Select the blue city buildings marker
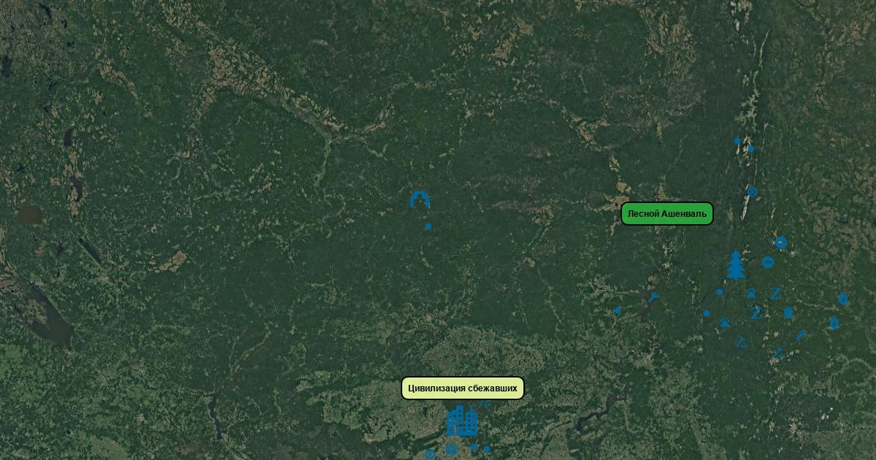876x460 pixels. tap(462, 421)
